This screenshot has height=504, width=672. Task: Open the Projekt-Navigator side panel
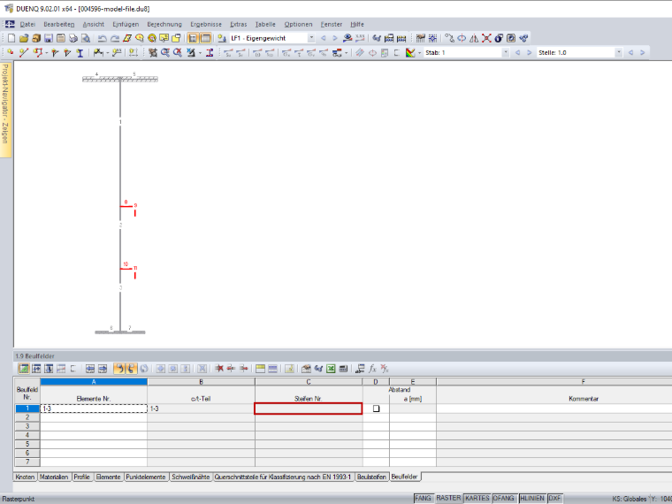click(5, 110)
